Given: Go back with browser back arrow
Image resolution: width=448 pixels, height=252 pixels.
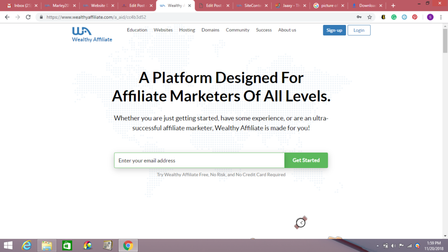Looking at the screenshot, I should [7, 17].
